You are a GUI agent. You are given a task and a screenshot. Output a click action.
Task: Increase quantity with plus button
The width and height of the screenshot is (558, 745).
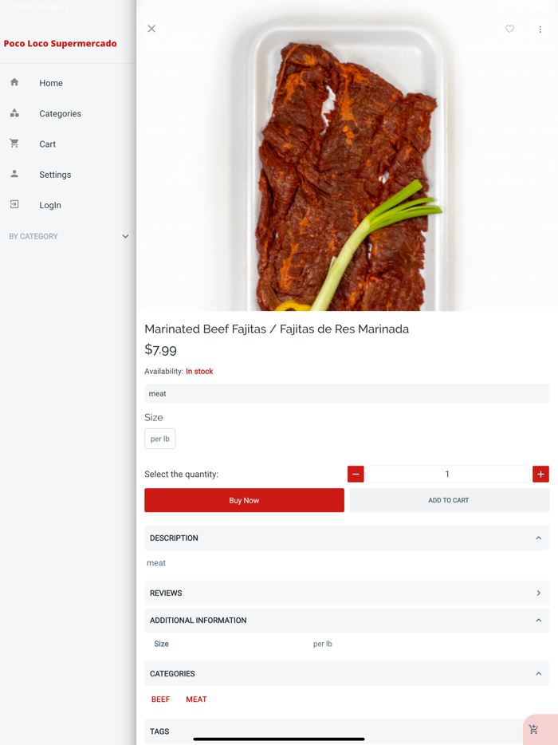click(x=540, y=474)
